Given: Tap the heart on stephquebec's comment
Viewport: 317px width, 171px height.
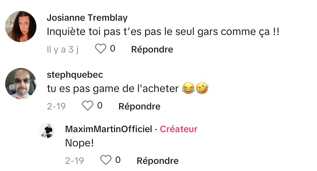Looking at the screenshot, I should tap(88, 106).
